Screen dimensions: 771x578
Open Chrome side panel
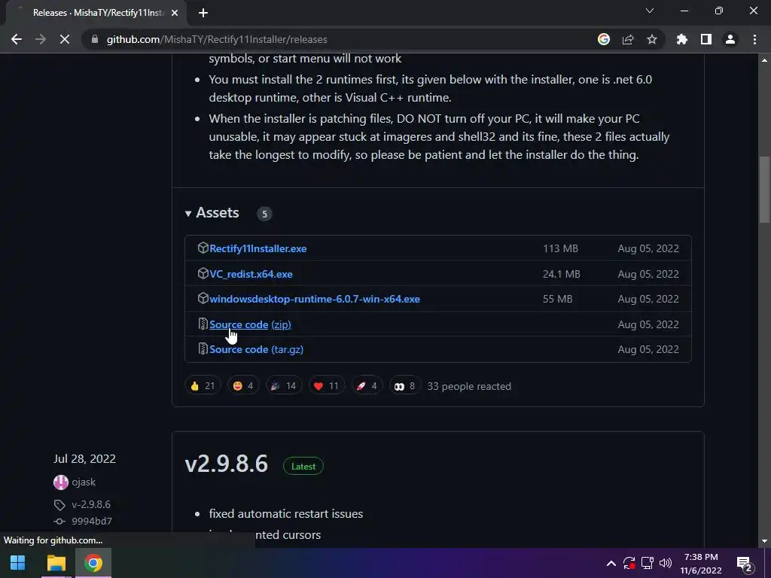[706, 39]
